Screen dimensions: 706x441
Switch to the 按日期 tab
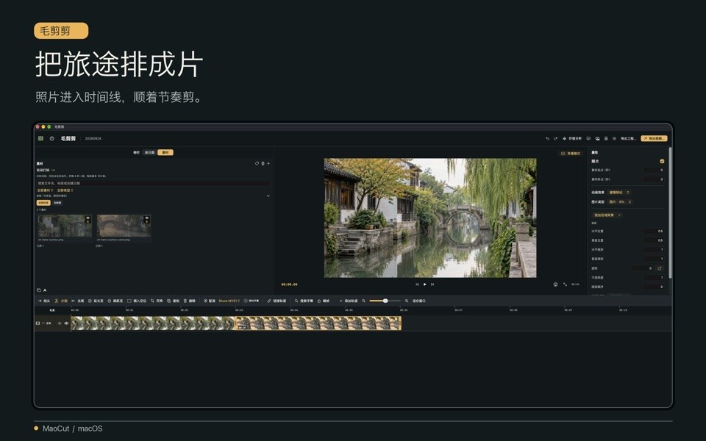[x=149, y=153]
